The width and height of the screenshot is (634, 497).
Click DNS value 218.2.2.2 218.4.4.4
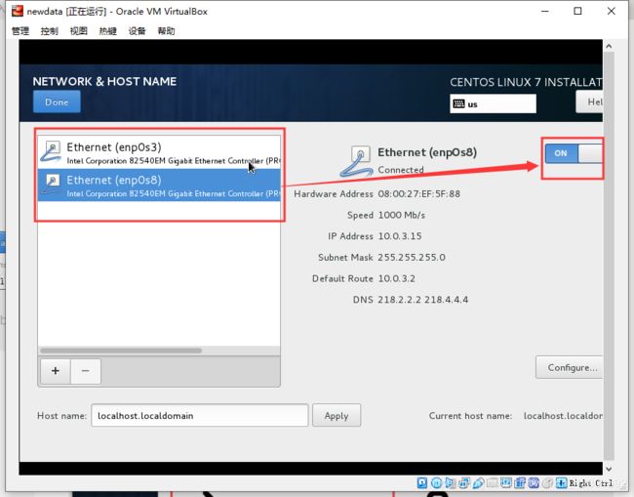point(423,300)
